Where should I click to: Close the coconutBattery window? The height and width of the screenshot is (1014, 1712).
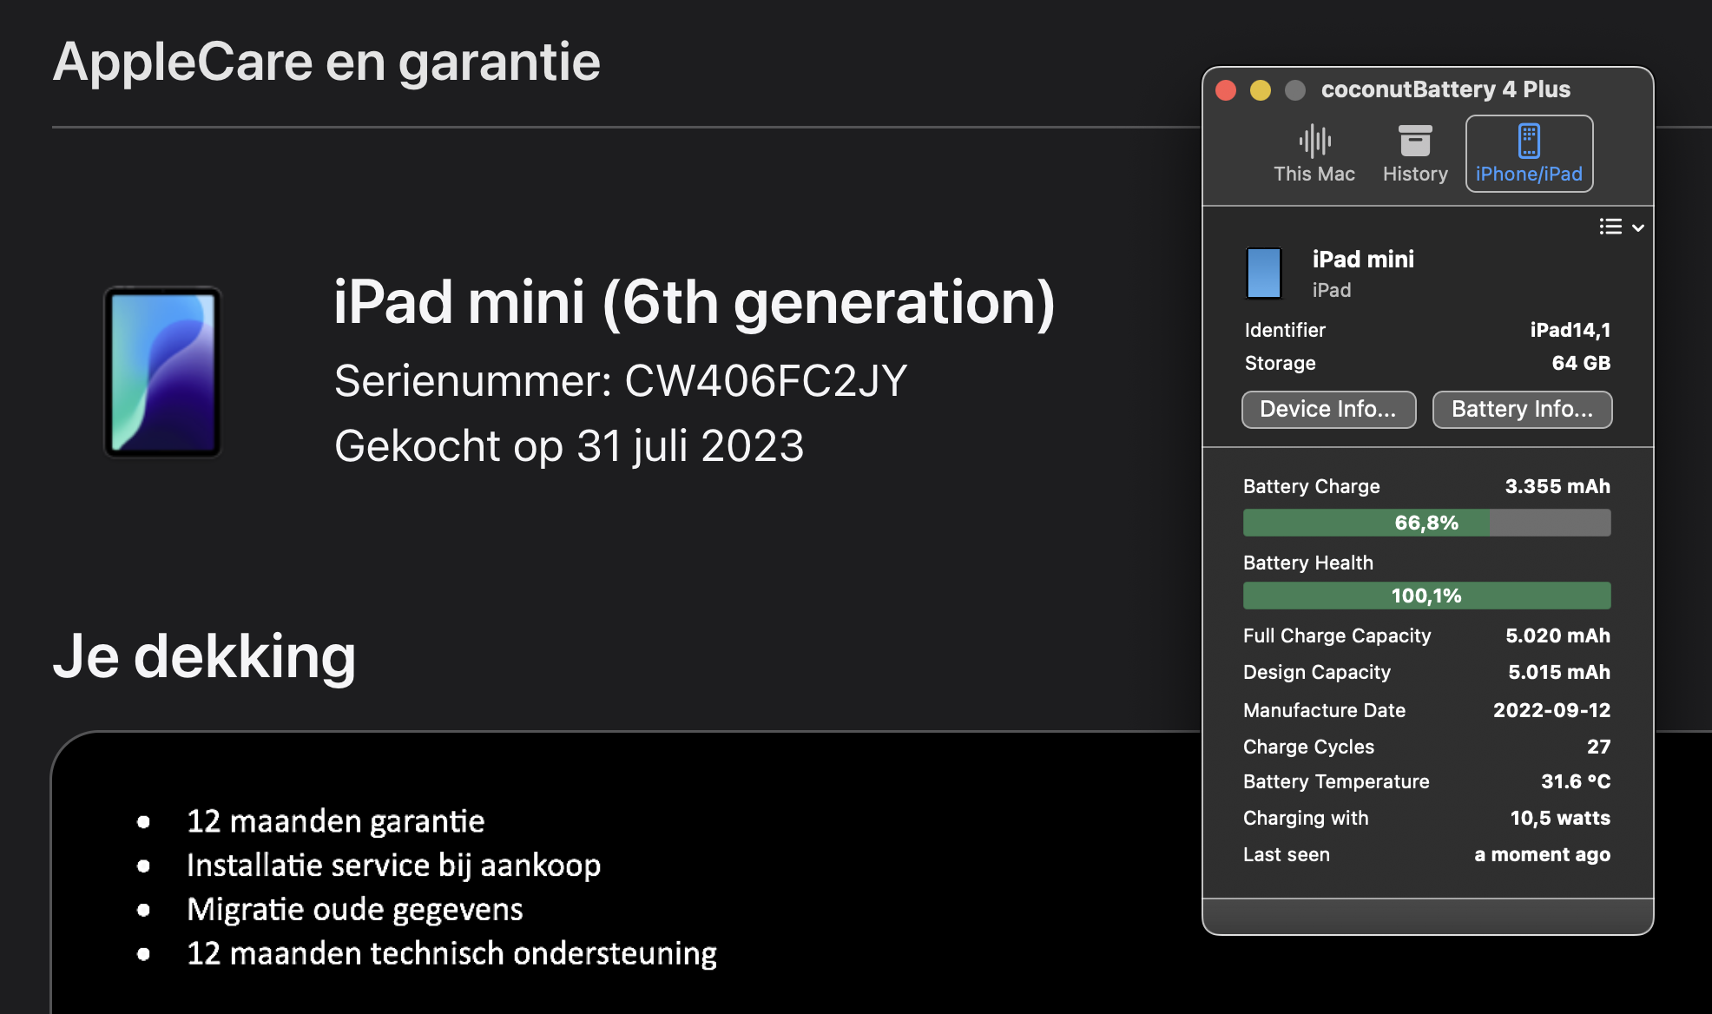pos(1226,90)
